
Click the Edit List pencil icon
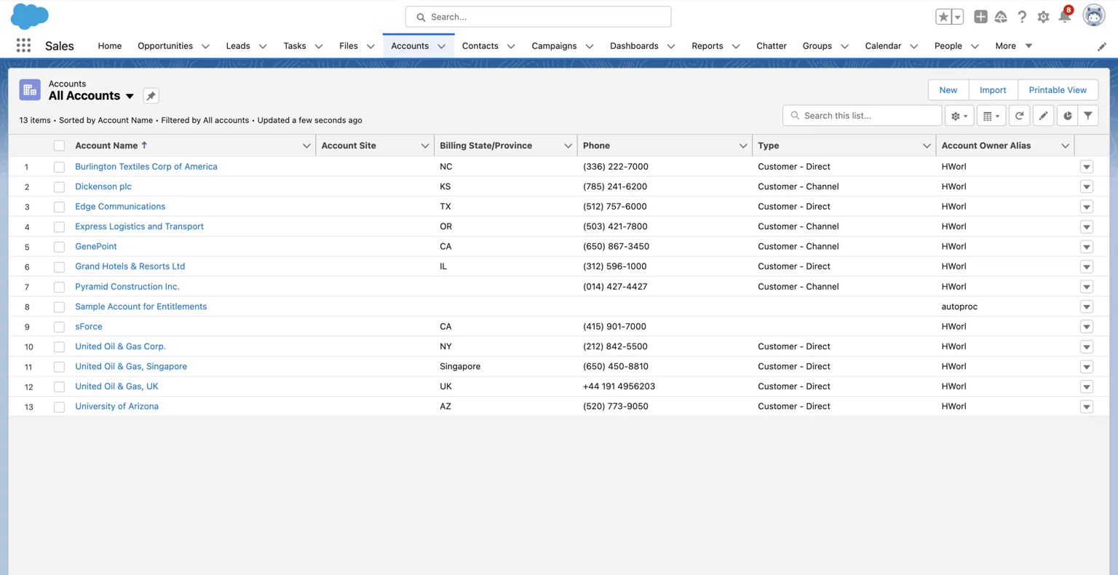tap(1043, 116)
